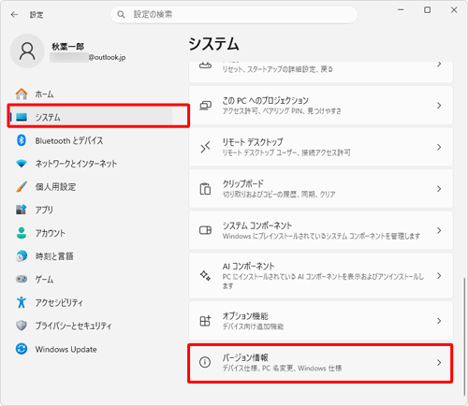
Task: Click the デバイス向け追加機能 description text
Action: click(253, 326)
